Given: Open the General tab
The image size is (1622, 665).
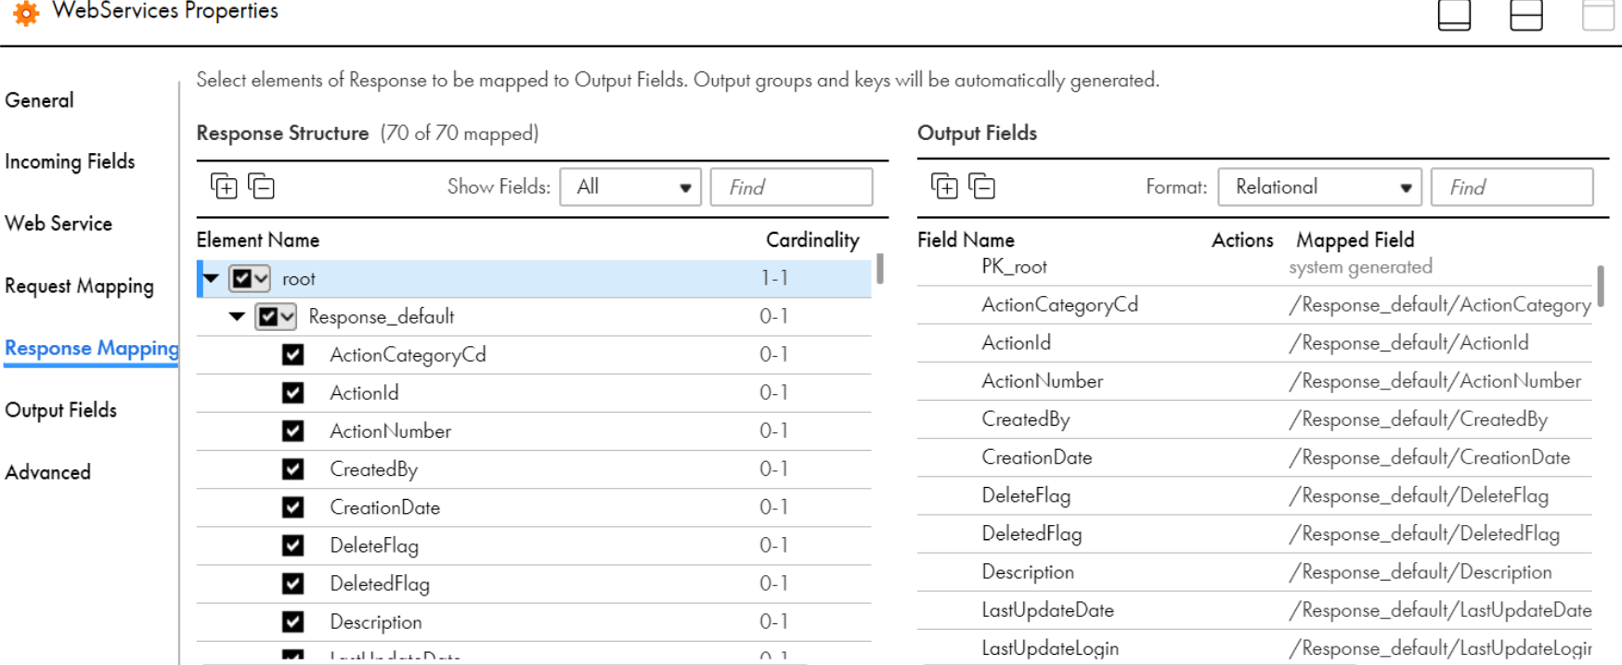Looking at the screenshot, I should pyautogui.click(x=39, y=100).
